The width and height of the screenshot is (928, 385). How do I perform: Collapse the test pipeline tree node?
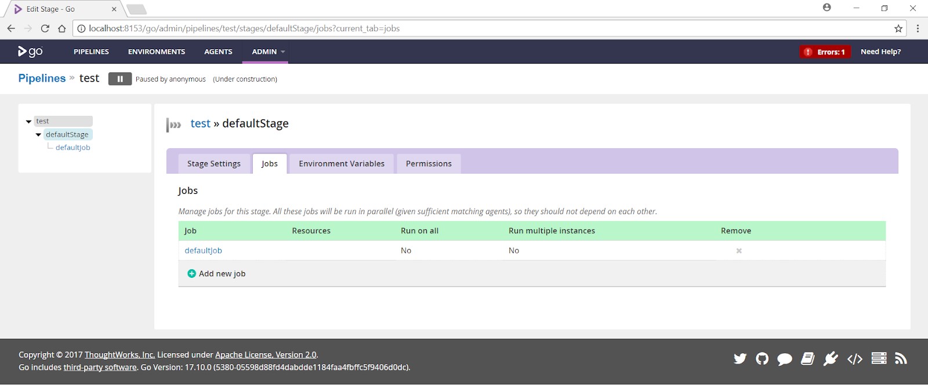pos(28,122)
